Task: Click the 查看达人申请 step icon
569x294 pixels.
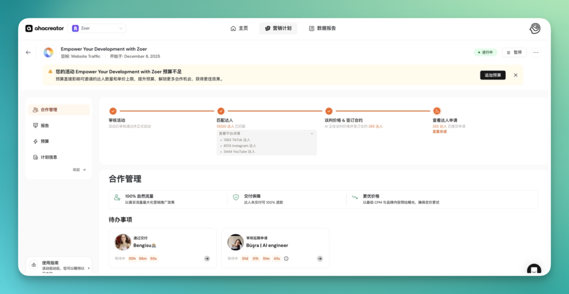Action: tap(437, 111)
